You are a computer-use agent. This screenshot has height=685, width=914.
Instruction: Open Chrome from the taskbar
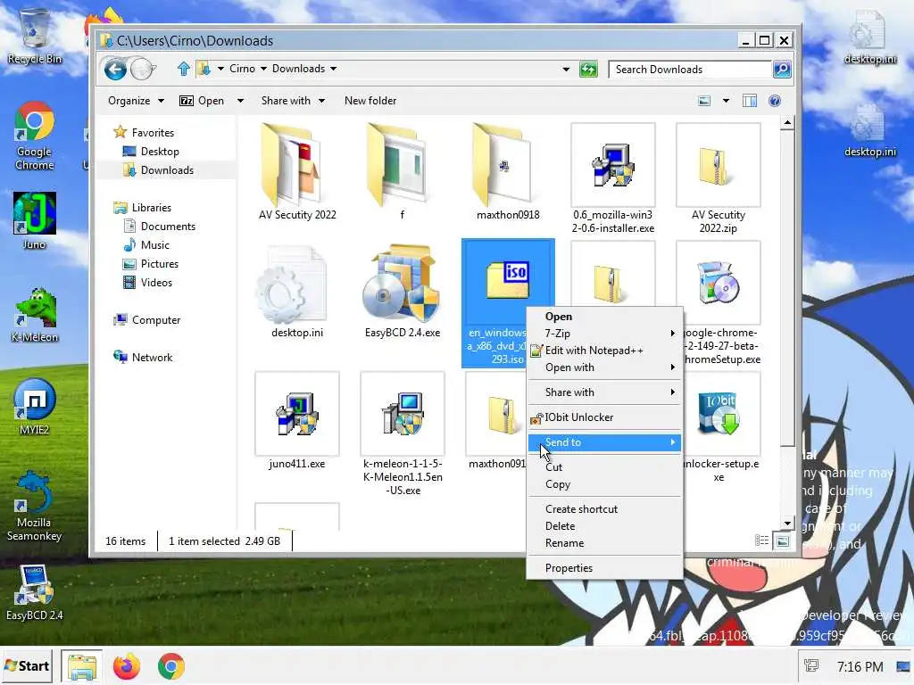point(170,666)
